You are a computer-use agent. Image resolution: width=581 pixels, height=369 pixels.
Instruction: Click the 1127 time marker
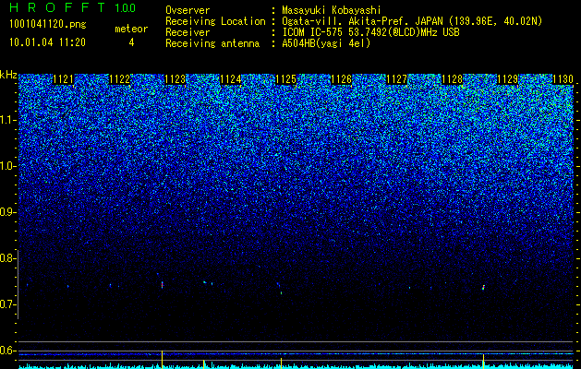396,79
